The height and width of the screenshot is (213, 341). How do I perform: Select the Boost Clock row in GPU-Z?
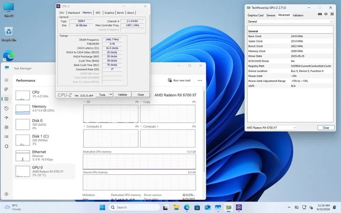point(290,46)
